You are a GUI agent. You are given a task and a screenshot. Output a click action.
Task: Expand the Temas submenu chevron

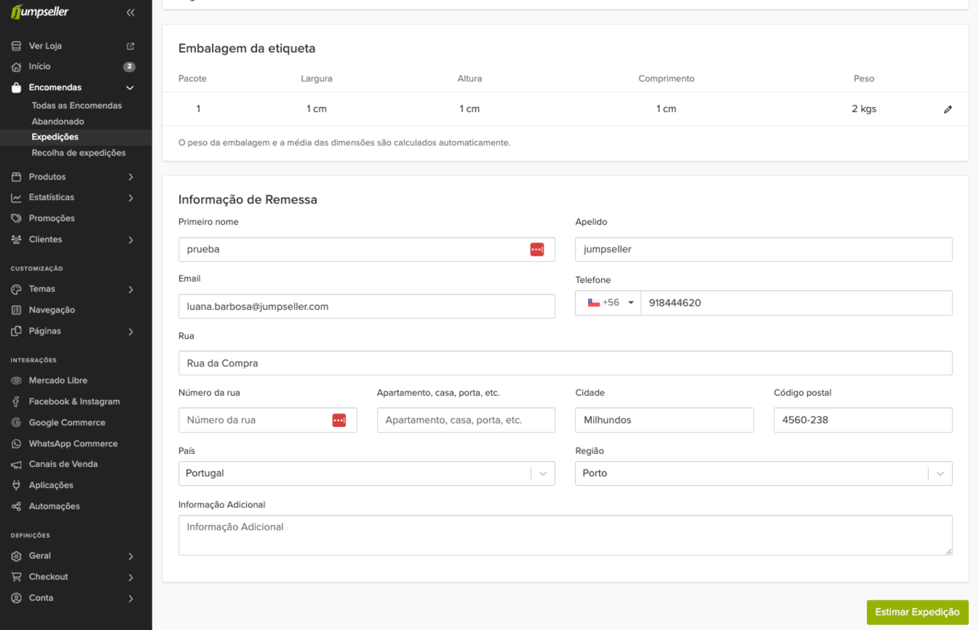coord(131,290)
